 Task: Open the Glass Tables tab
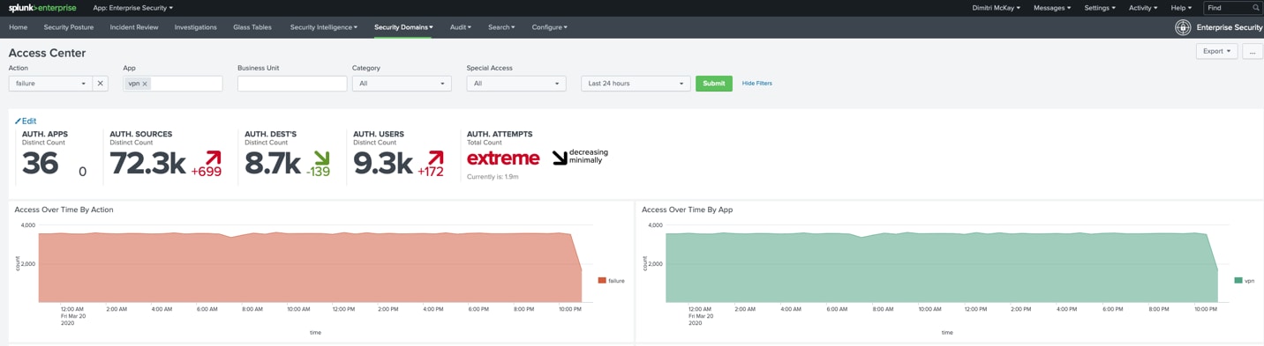pyautogui.click(x=252, y=27)
